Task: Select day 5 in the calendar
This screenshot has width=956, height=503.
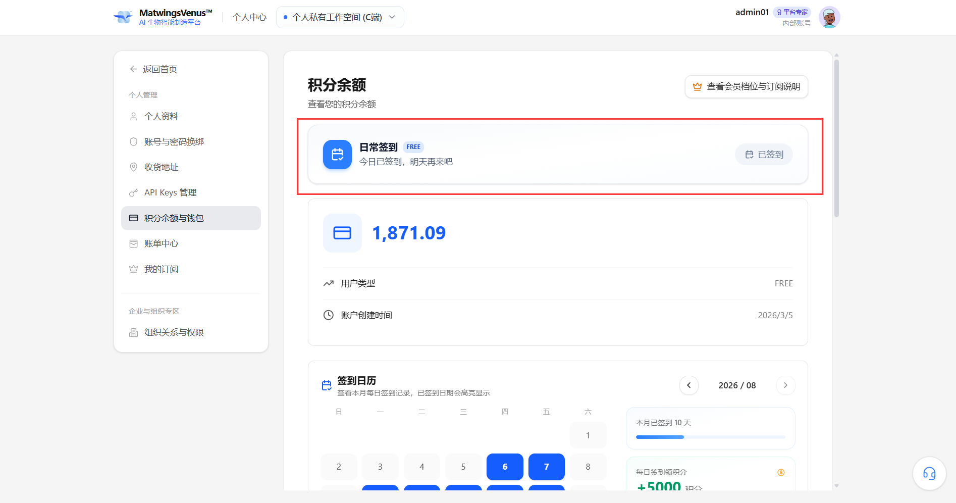Action: [x=463, y=467]
